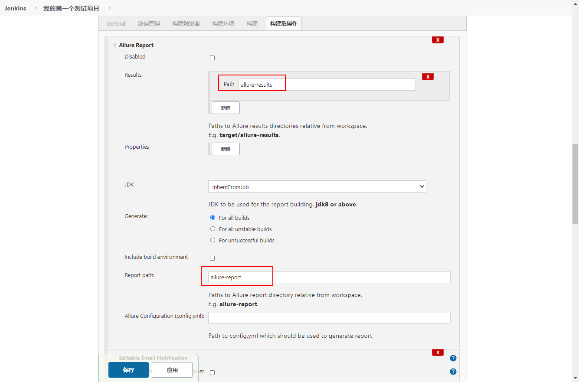Click the 'Report path:' label

coord(139,275)
